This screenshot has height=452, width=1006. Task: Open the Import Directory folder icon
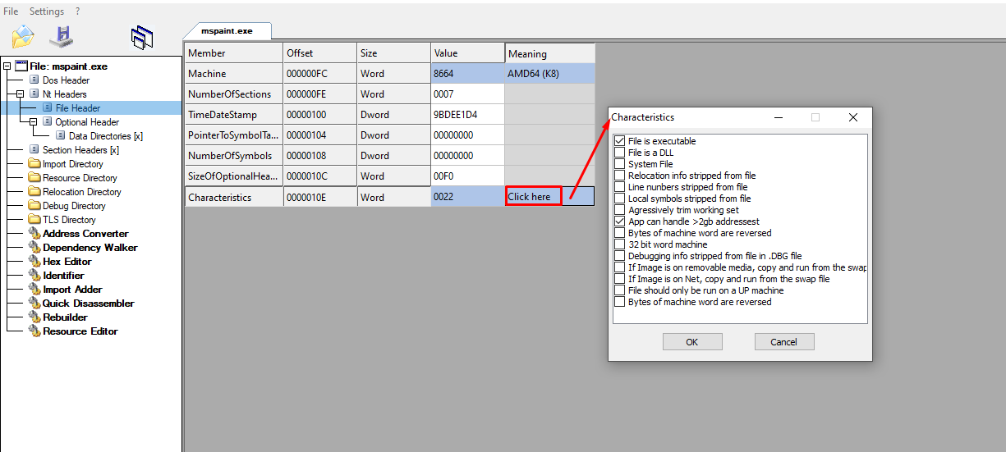click(x=34, y=164)
